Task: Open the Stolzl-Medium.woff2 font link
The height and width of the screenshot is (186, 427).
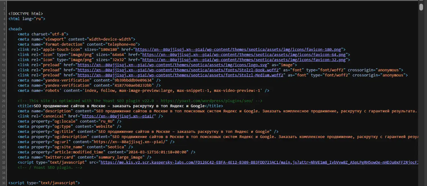Action: 180,75
